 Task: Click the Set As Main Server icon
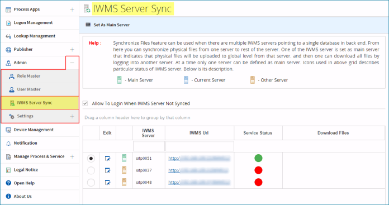(x=88, y=25)
